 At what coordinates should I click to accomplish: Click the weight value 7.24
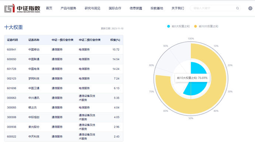coord(117,78)
